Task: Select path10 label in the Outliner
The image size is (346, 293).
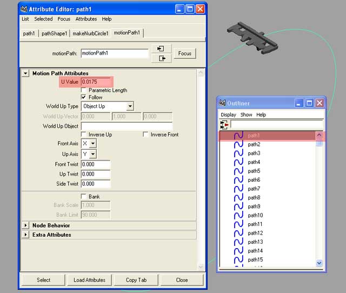Action: (x=255, y=215)
